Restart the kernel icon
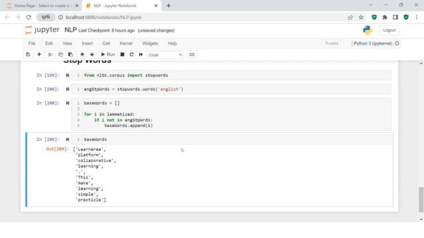 click(x=131, y=54)
